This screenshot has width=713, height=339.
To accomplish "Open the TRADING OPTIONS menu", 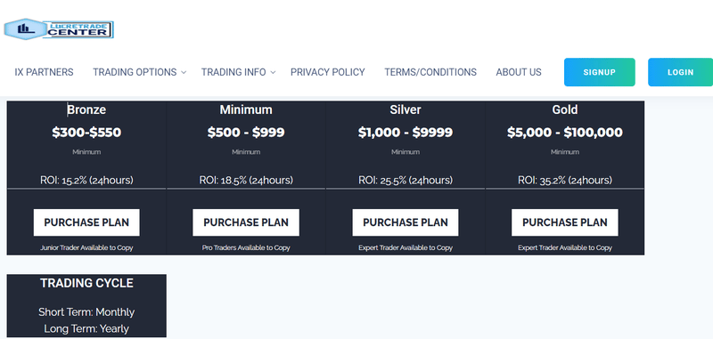I will pyautogui.click(x=135, y=72).
